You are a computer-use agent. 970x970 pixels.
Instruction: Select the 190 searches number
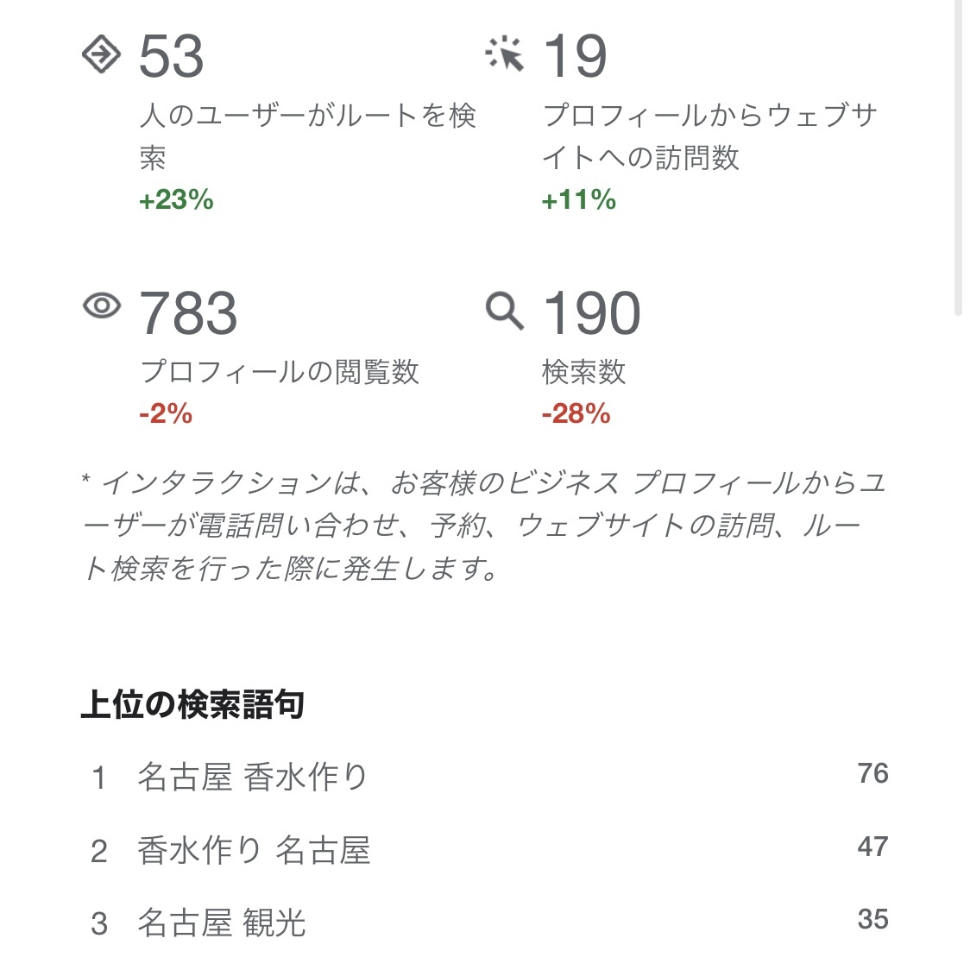[591, 312]
